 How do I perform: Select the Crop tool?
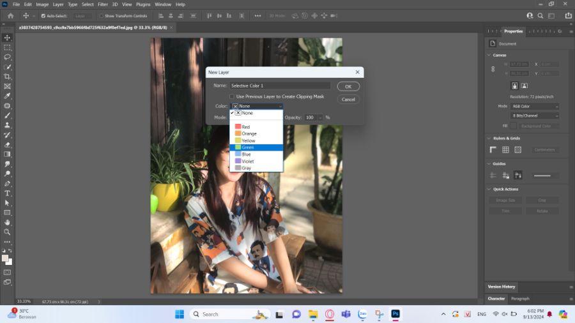pyautogui.click(x=7, y=77)
